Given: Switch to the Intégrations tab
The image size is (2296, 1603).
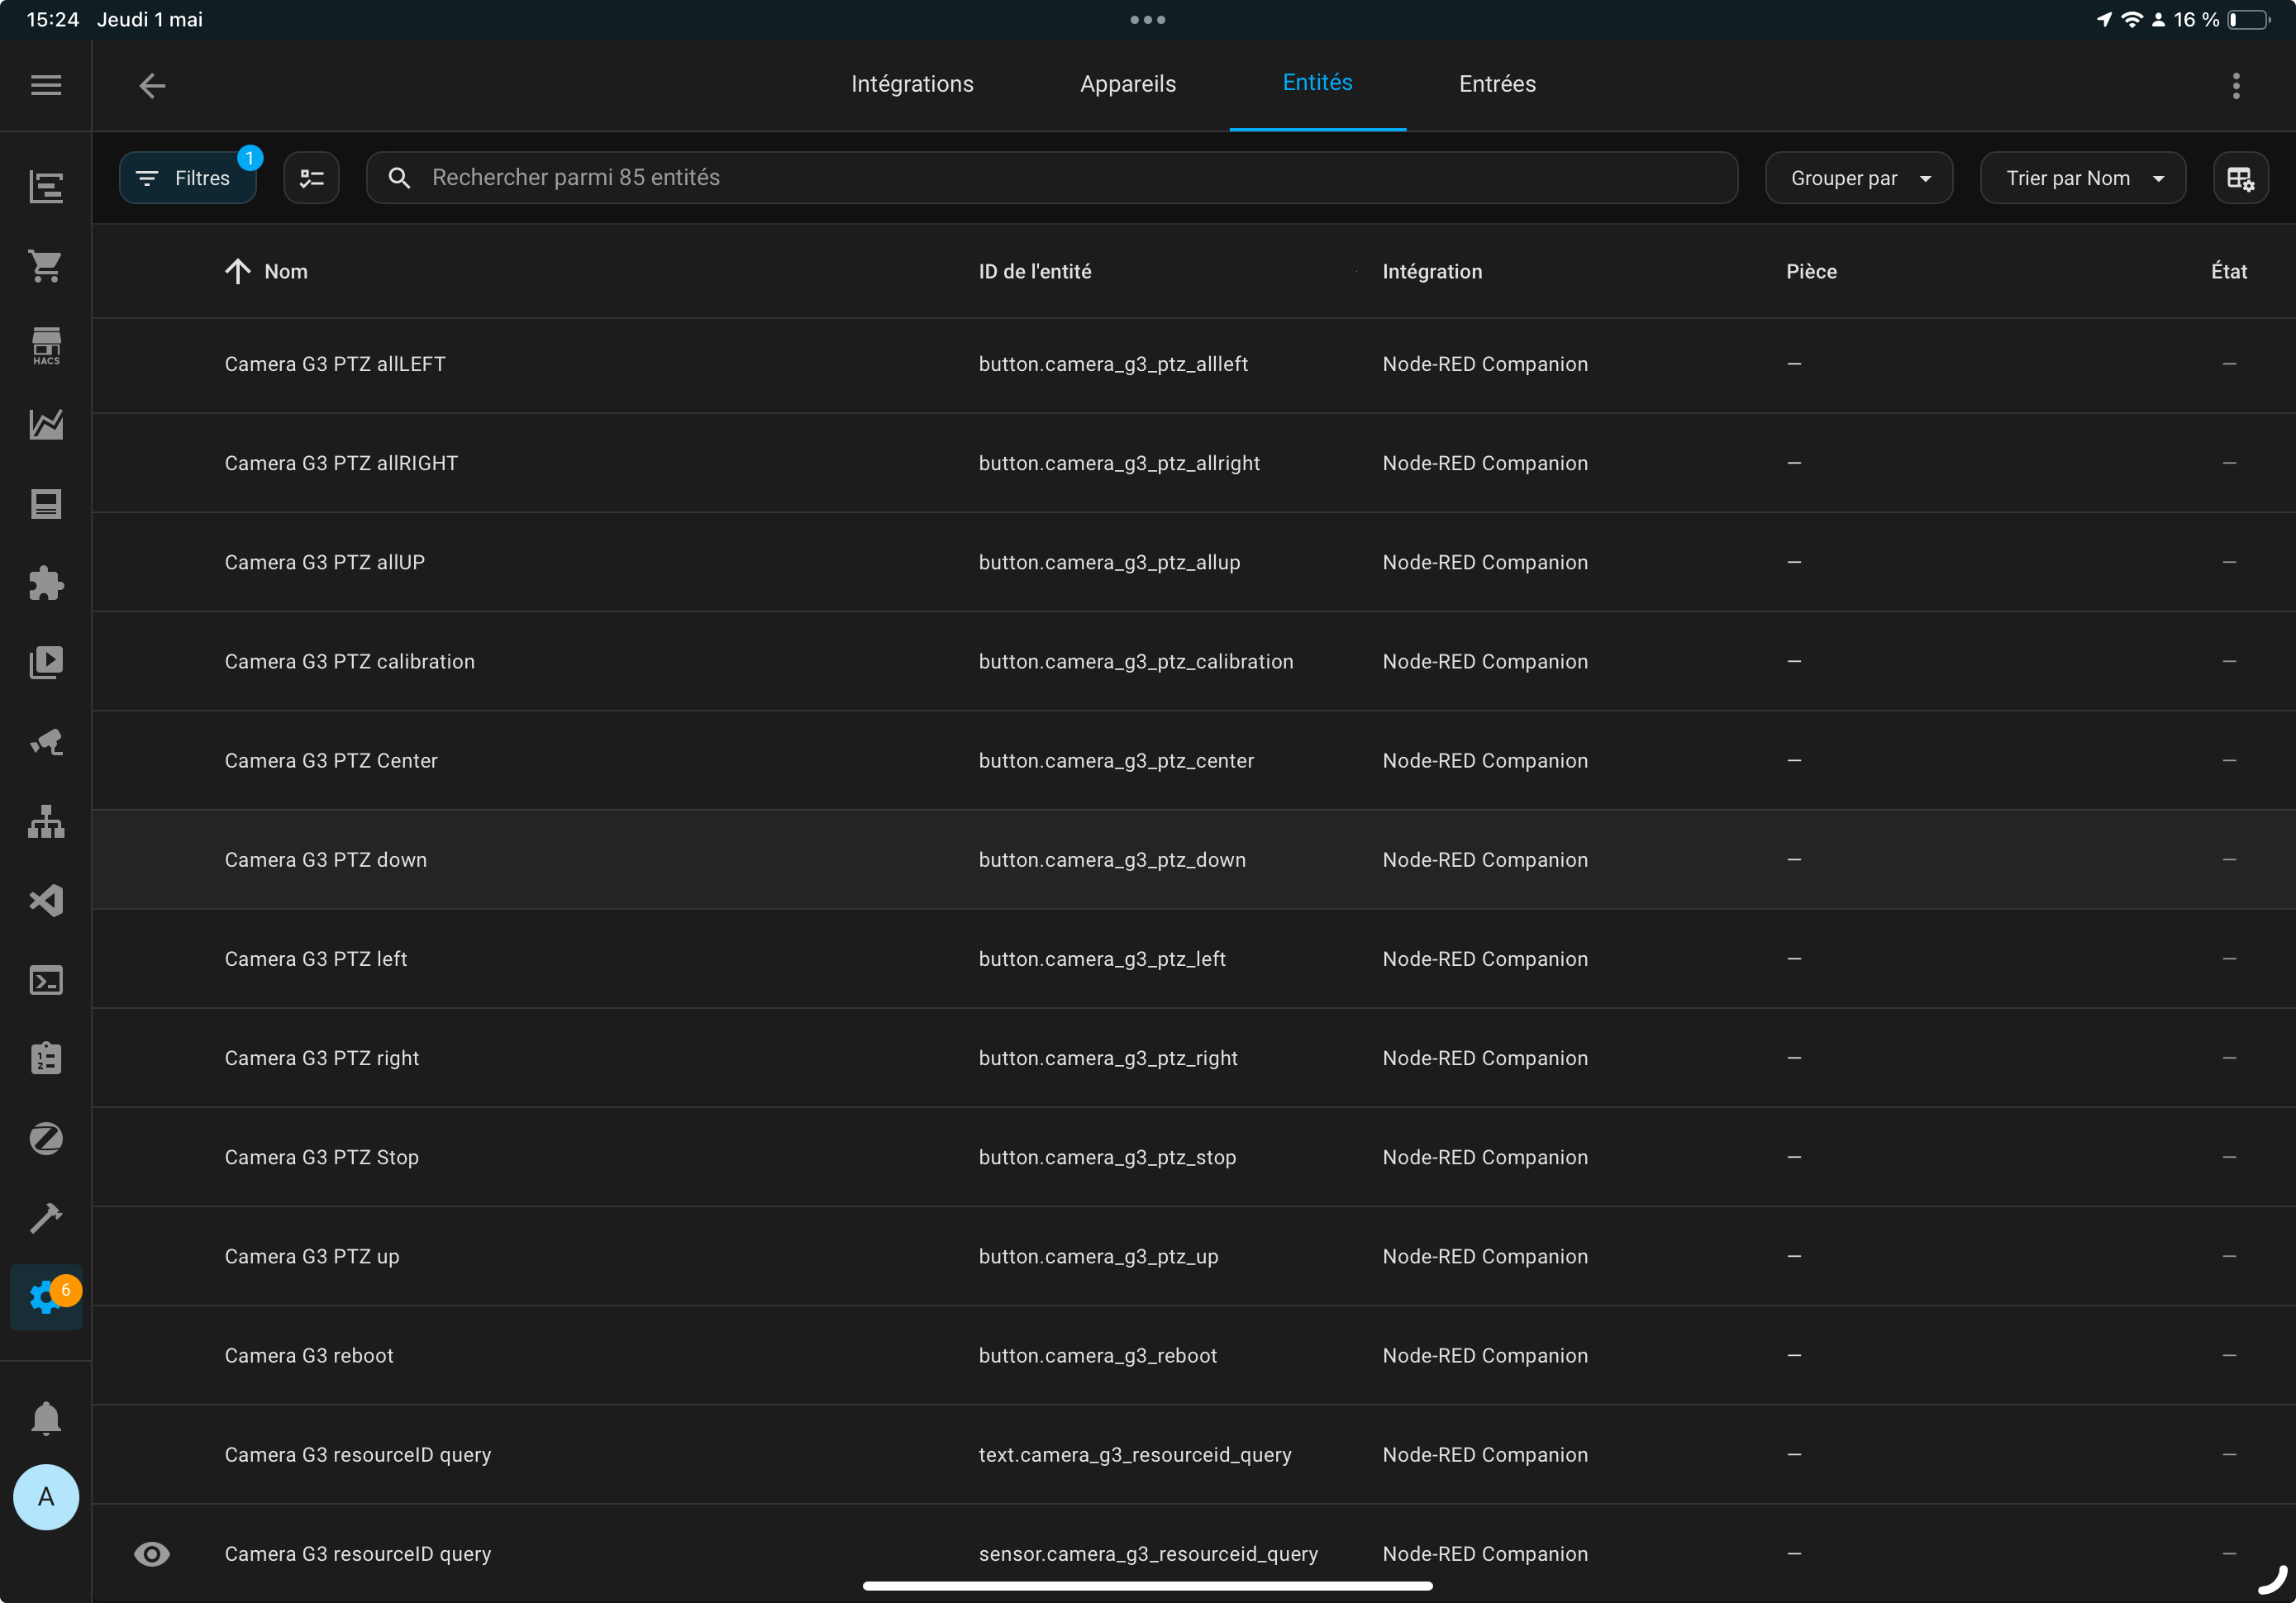Looking at the screenshot, I should coord(912,84).
